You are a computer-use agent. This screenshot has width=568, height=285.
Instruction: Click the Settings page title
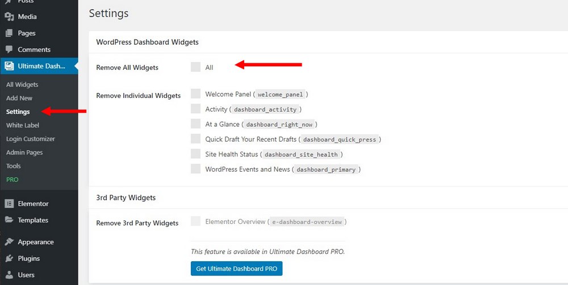click(x=108, y=14)
